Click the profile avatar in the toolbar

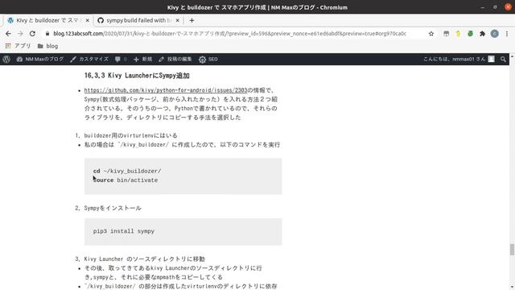click(495, 34)
